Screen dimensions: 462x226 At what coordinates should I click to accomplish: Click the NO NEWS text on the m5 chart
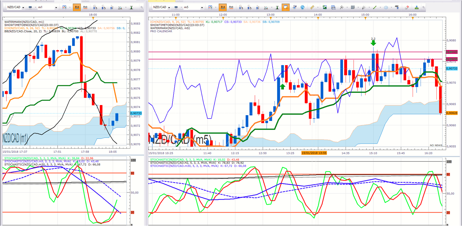point(436,146)
